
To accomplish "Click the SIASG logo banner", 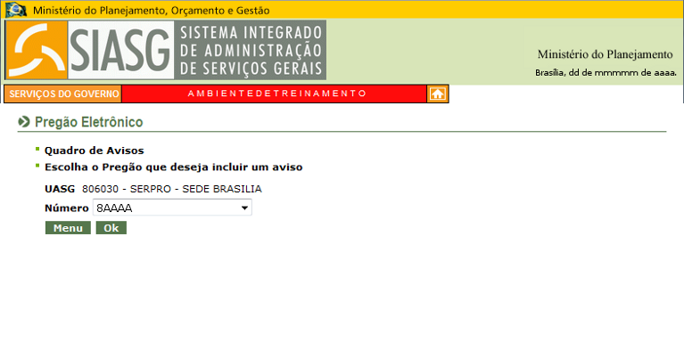I will pos(166,50).
